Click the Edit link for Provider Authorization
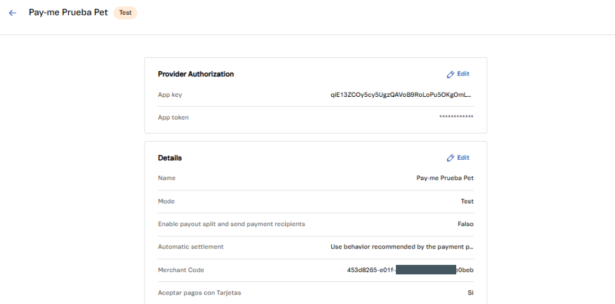 (x=463, y=74)
